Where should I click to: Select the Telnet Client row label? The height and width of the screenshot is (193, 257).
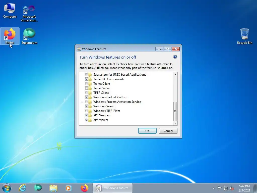pos(102,84)
